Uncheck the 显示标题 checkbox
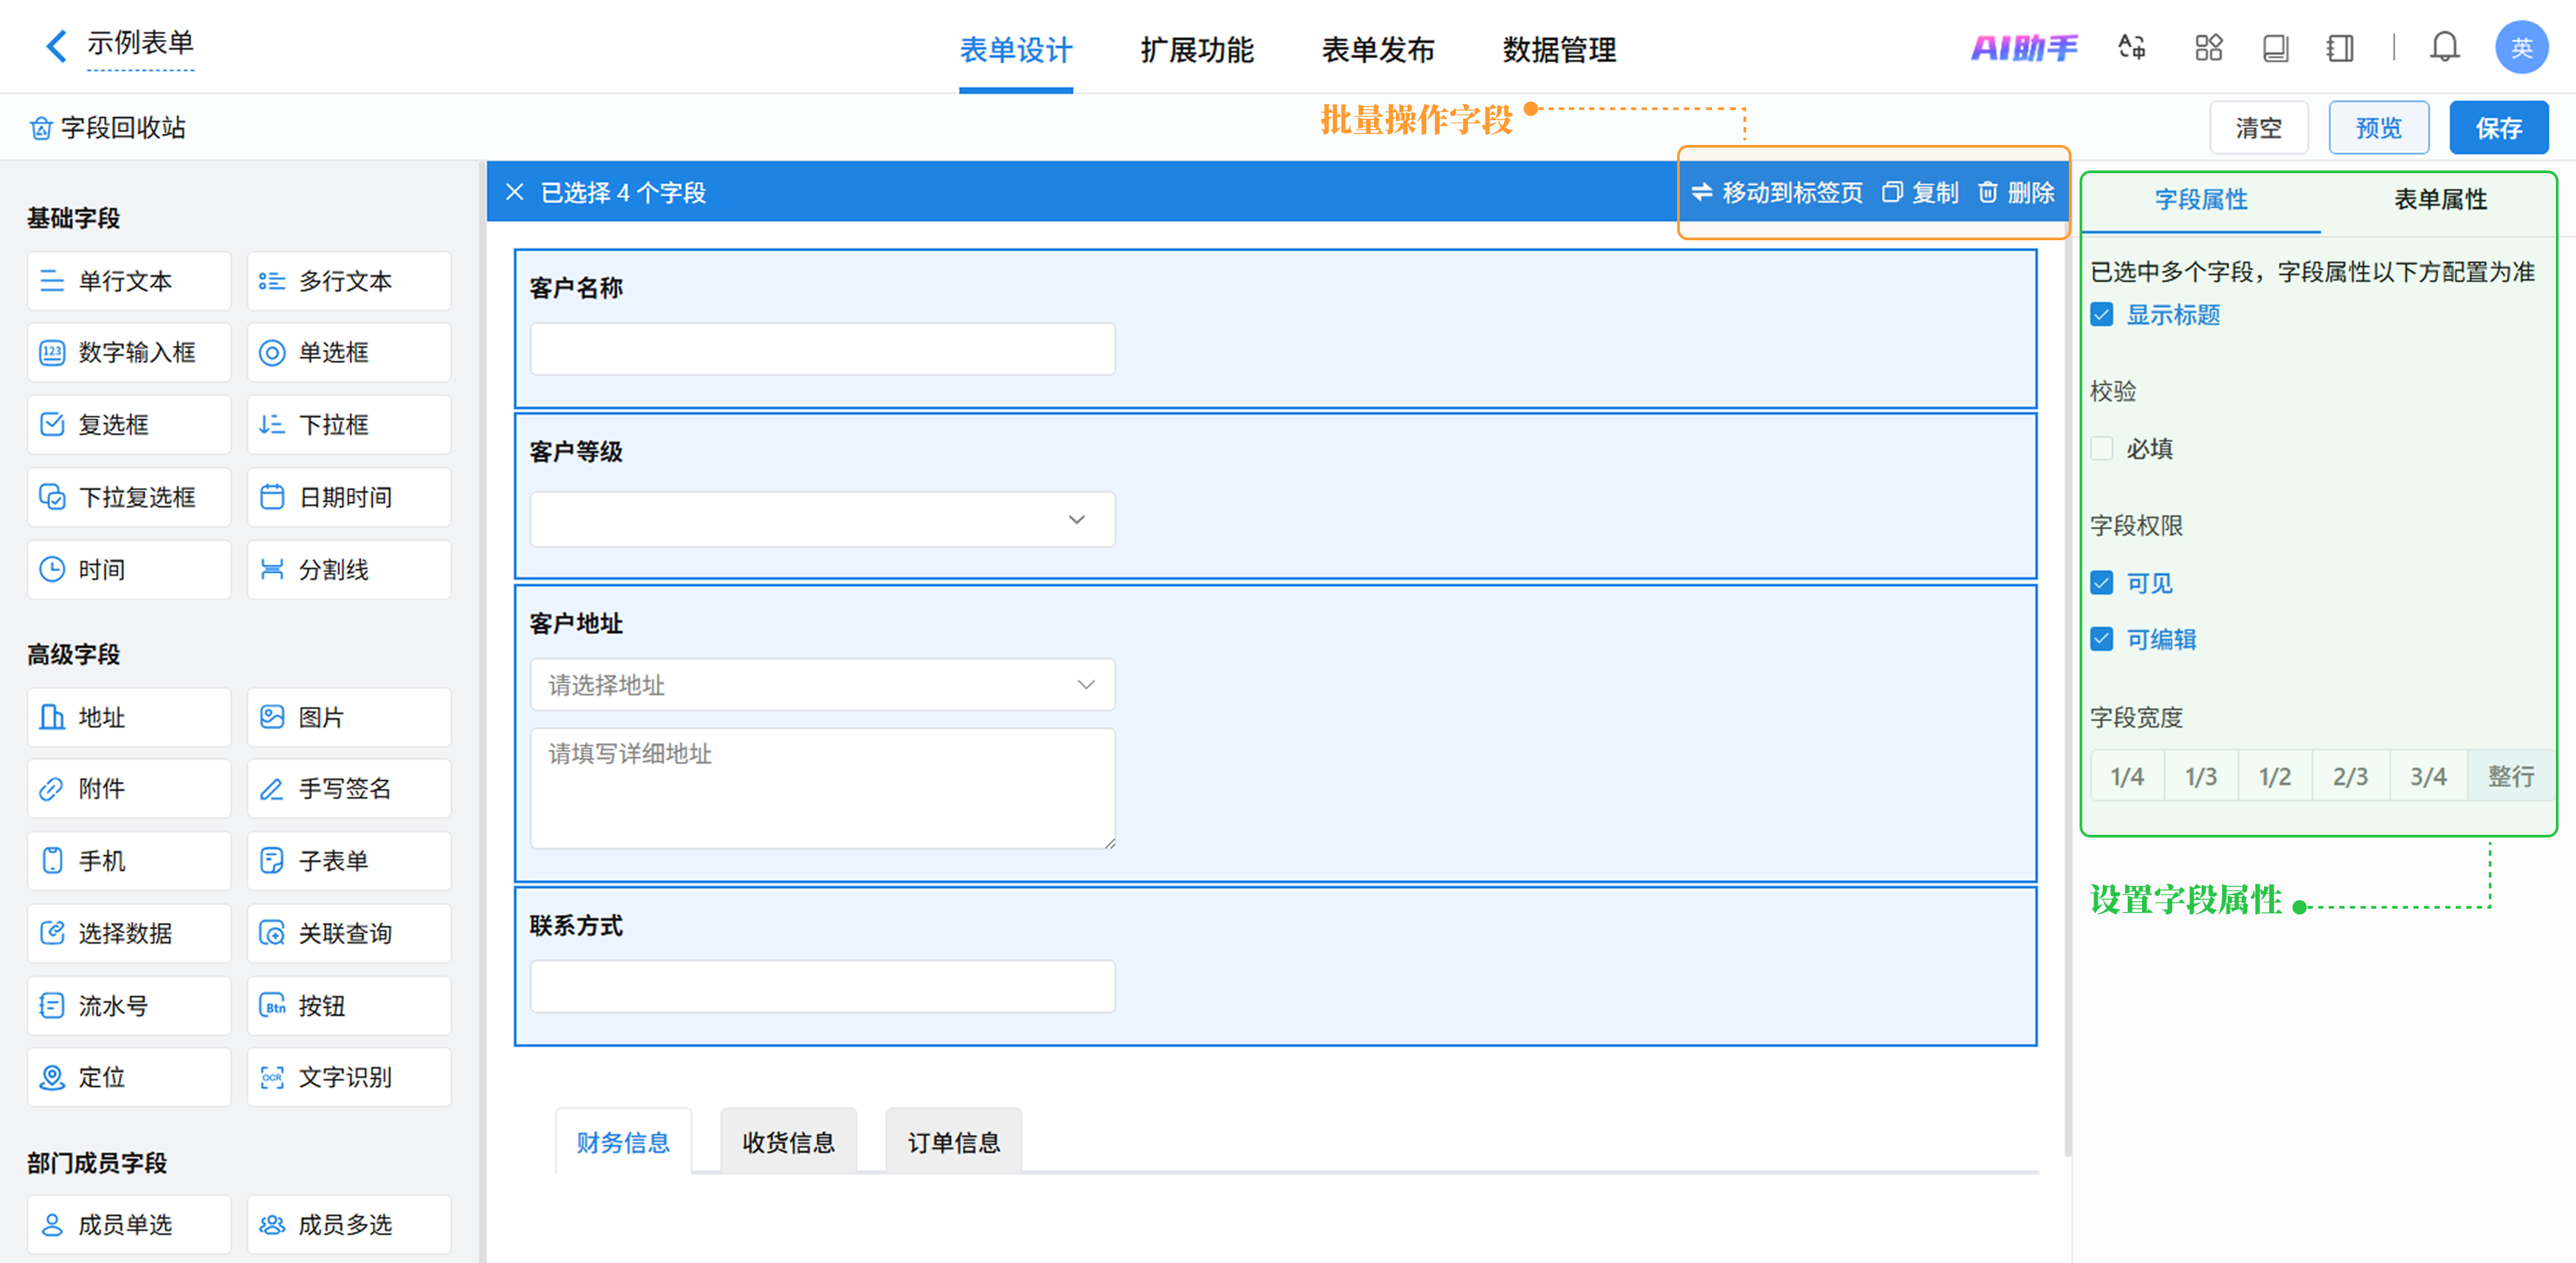Screen dimensions: 2576x1263 (2102, 315)
